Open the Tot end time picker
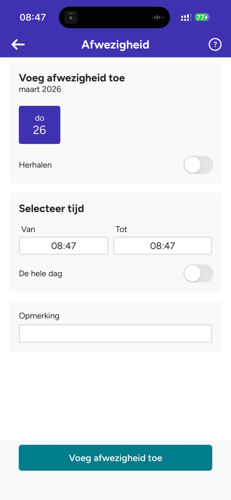Image resolution: width=231 pixels, height=500 pixels. [x=163, y=246]
